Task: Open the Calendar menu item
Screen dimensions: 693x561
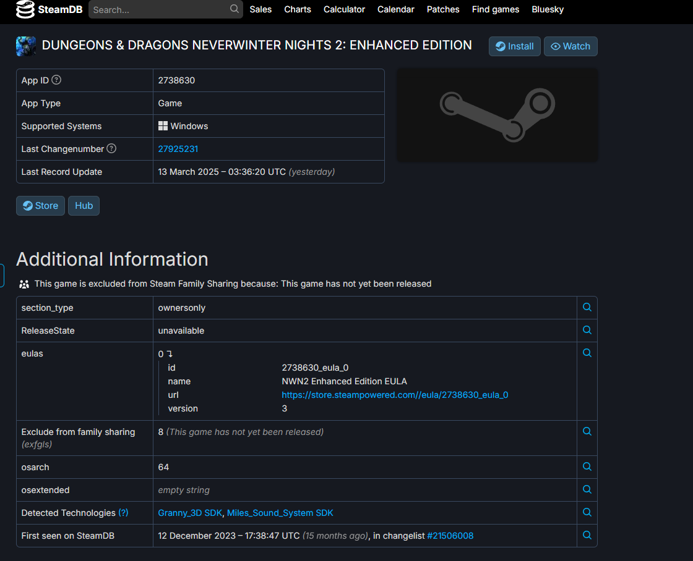Action: (395, 9)
